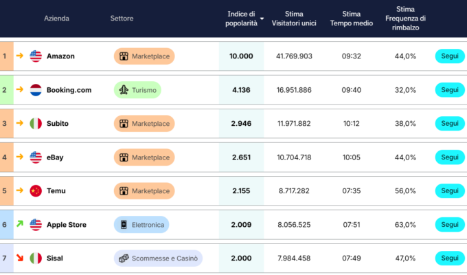The image size is (467, 275).
Task: Click popularity index value 10.000
Action: (241, 56)
